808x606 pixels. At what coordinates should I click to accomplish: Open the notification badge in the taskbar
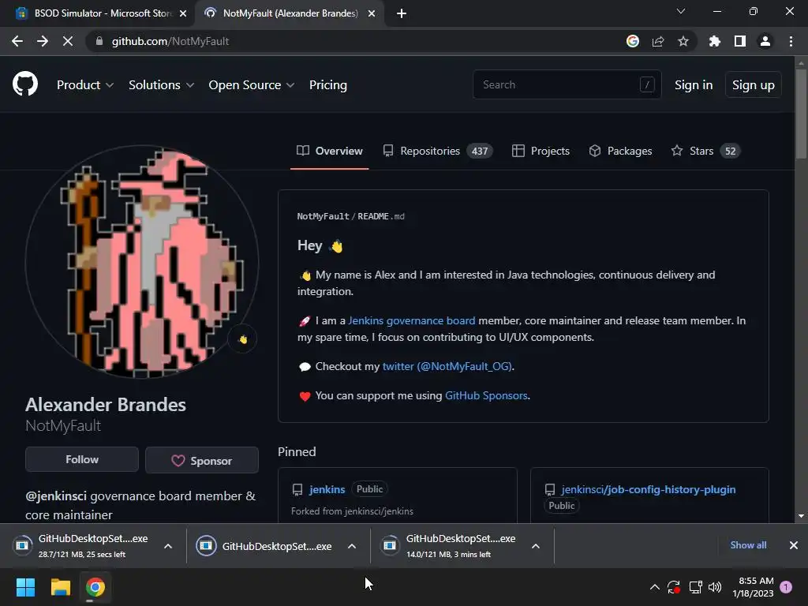coord(786,587)
